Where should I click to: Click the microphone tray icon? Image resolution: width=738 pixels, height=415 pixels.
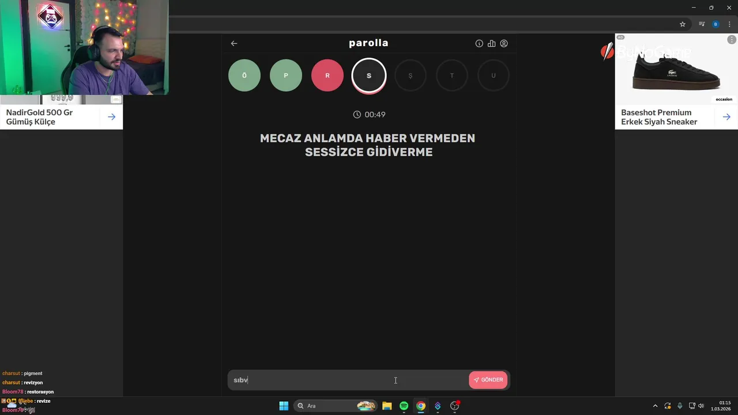[680, 406]
